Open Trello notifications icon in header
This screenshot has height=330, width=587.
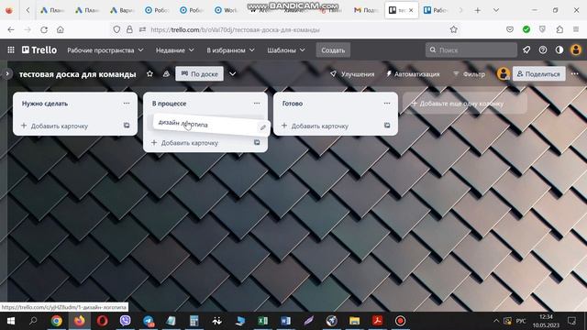click(x=526, y=49)
